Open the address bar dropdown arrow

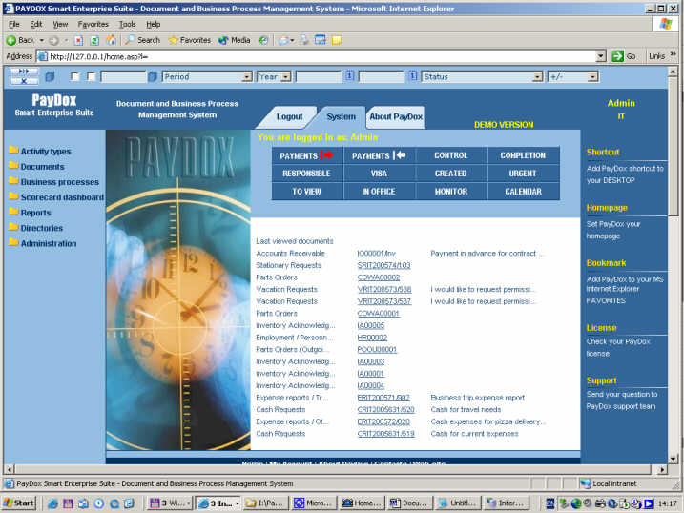point(601,56)
